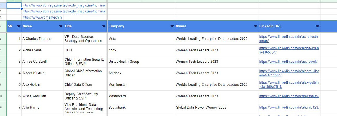
Task: Select the Alissa Abdullah name cell
Action: 42,96
